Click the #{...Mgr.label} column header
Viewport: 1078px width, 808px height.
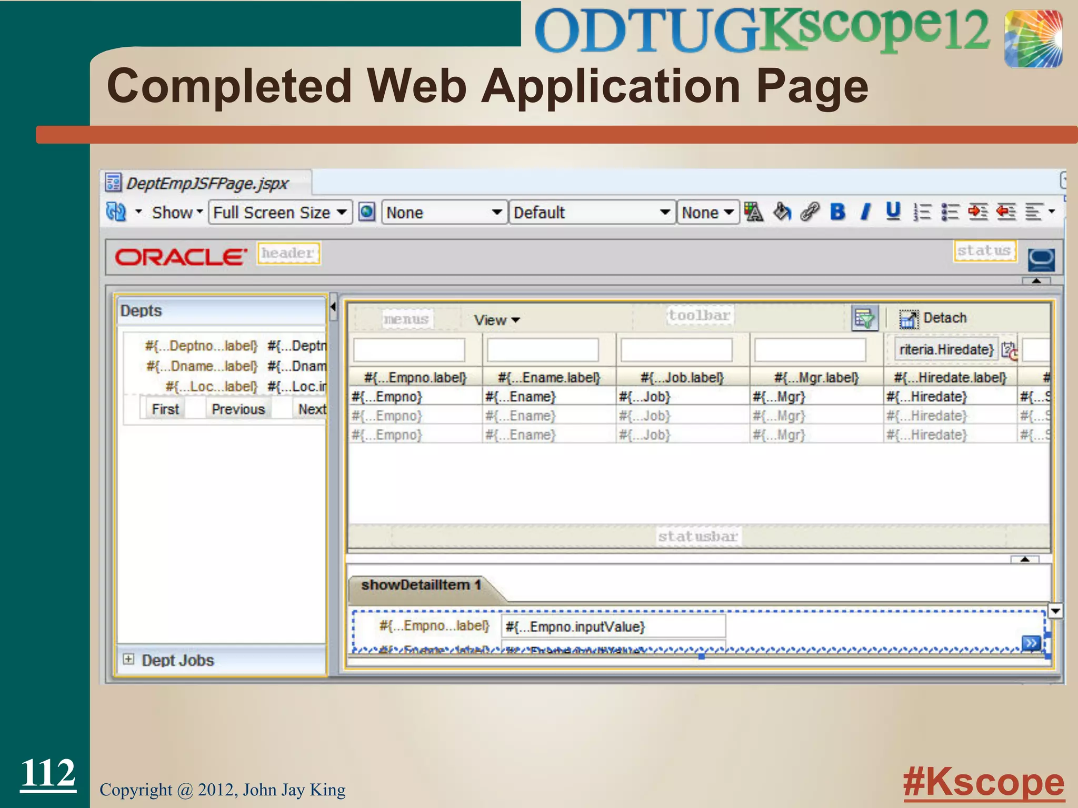pos(816,378)
